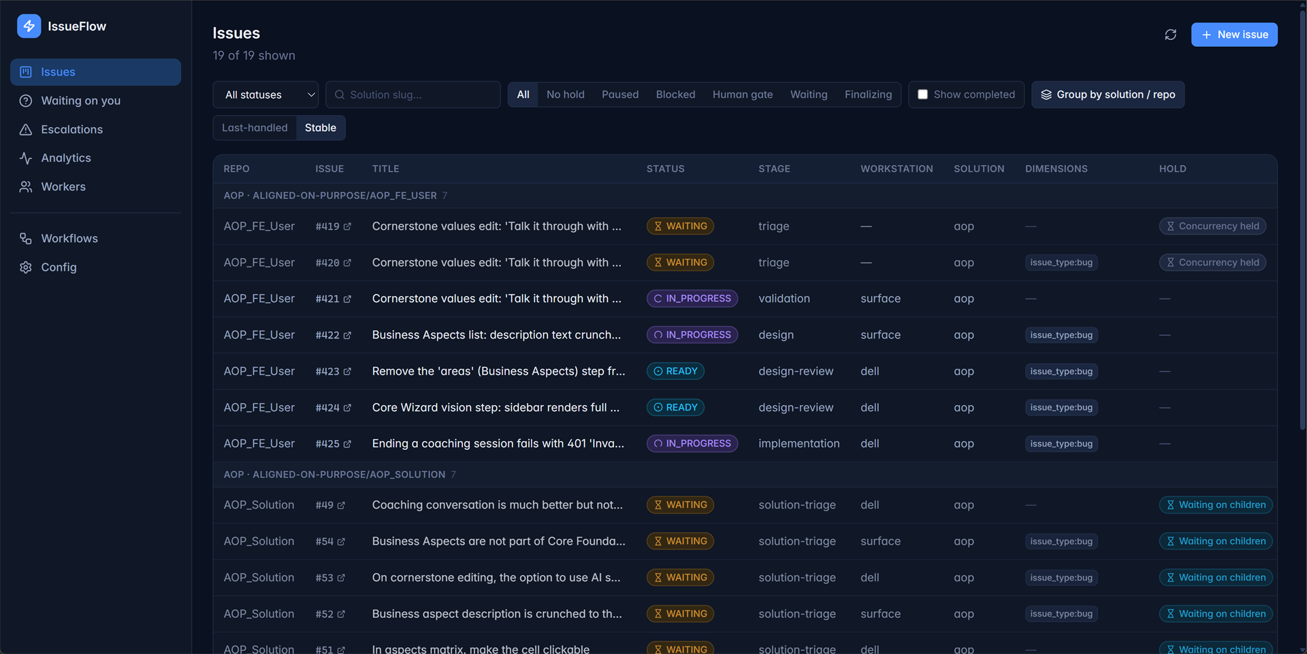Open external link icon for issue #420
This screenshot has width=1307, height=654.
(x=347, y=262)
